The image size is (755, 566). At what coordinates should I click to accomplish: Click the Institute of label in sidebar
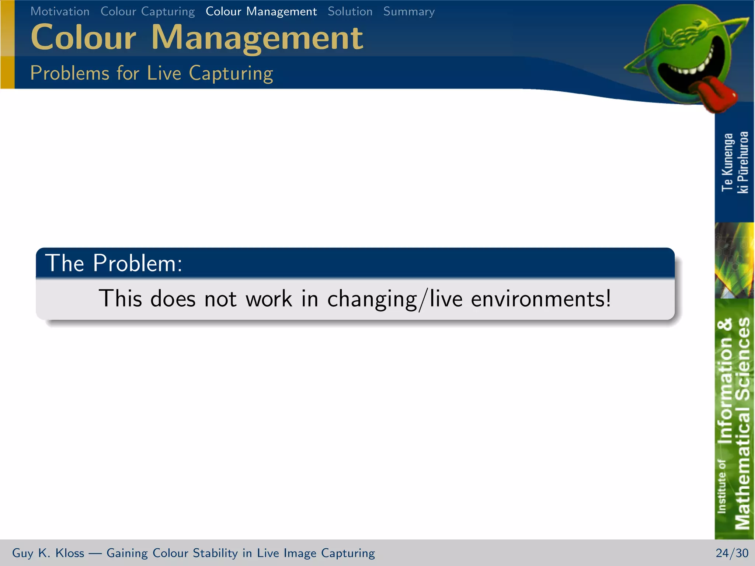point(721,486)
